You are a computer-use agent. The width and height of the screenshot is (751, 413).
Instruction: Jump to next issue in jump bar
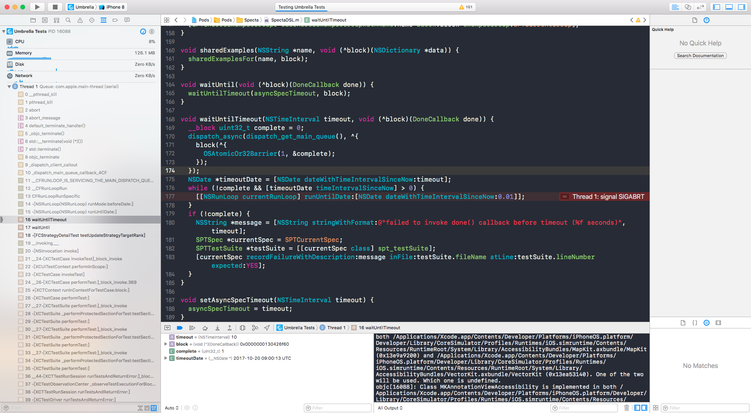[x=644, y=20]
